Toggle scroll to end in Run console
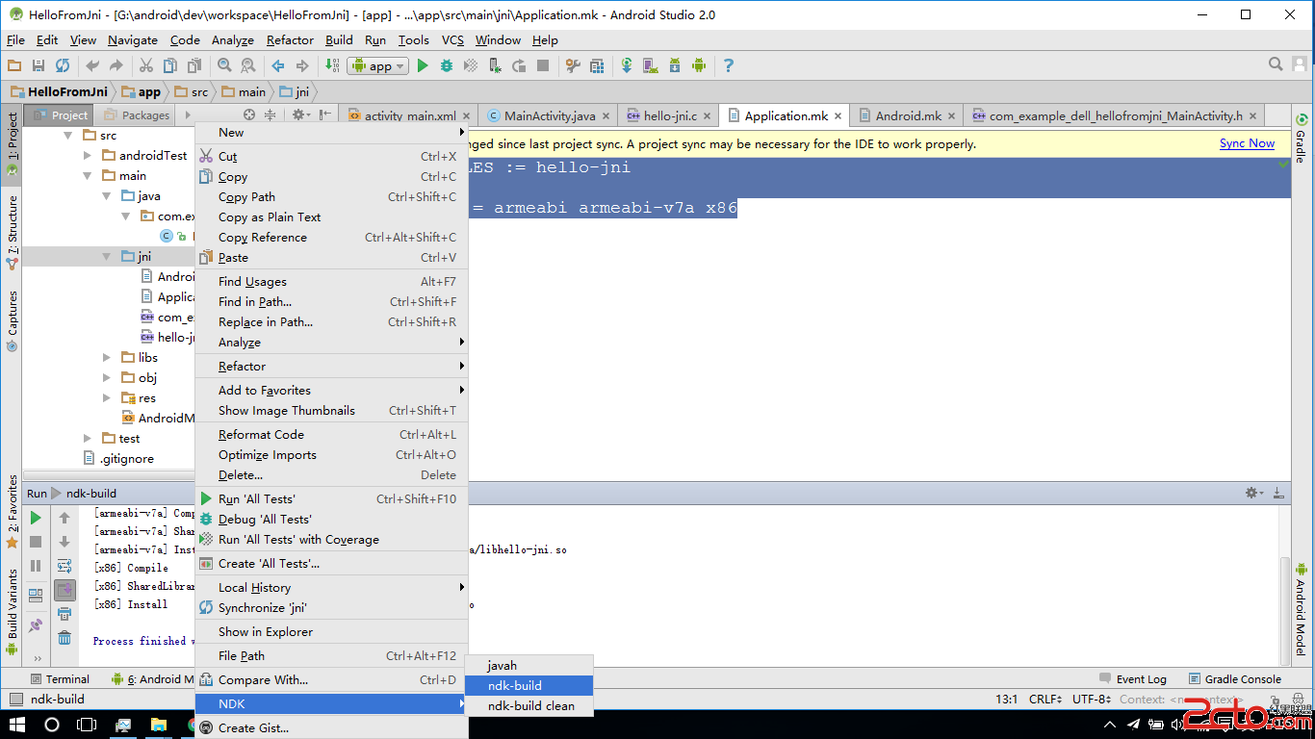Viewport: 1315px width, 739px height. 64,590
